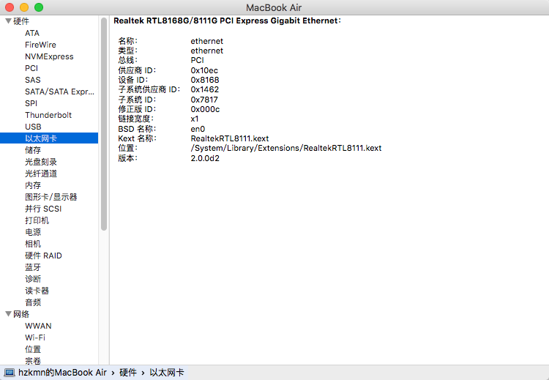Select 宗卷 under 网络
Screen dimensions: 549x380
coord(33,361)
